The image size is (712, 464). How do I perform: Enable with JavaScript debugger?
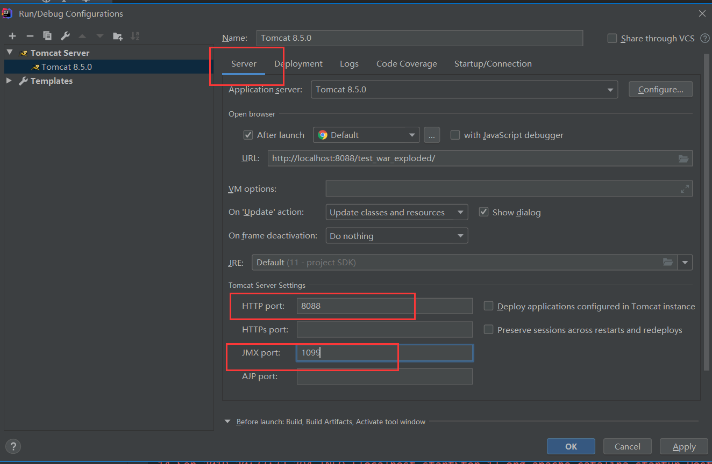(455, 135)
